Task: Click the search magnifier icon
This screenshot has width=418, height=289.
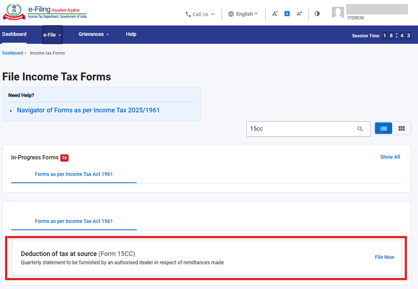Action: [360, 129]
